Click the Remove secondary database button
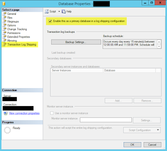The height and width of the screenshot is (151, 167). [x=147, y=101]
